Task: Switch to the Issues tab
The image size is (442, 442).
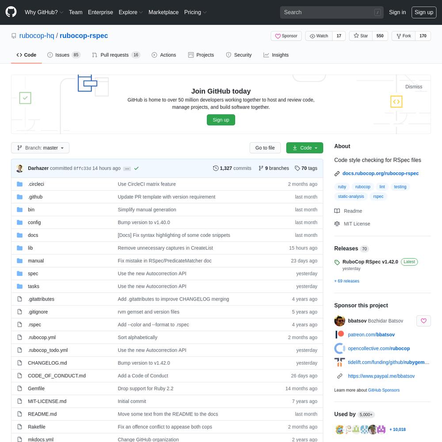Action: [64, 55]
